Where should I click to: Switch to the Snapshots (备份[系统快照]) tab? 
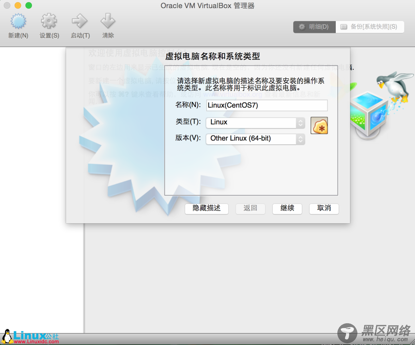click(370, 27)
